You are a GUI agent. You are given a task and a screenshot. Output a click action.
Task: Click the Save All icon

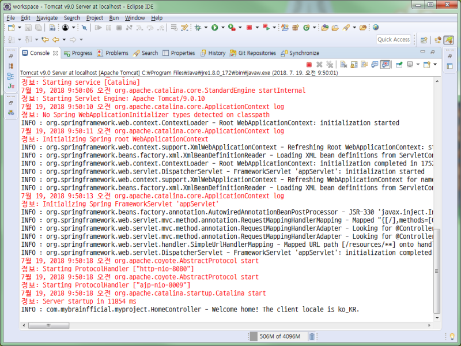tap(39, 28)
